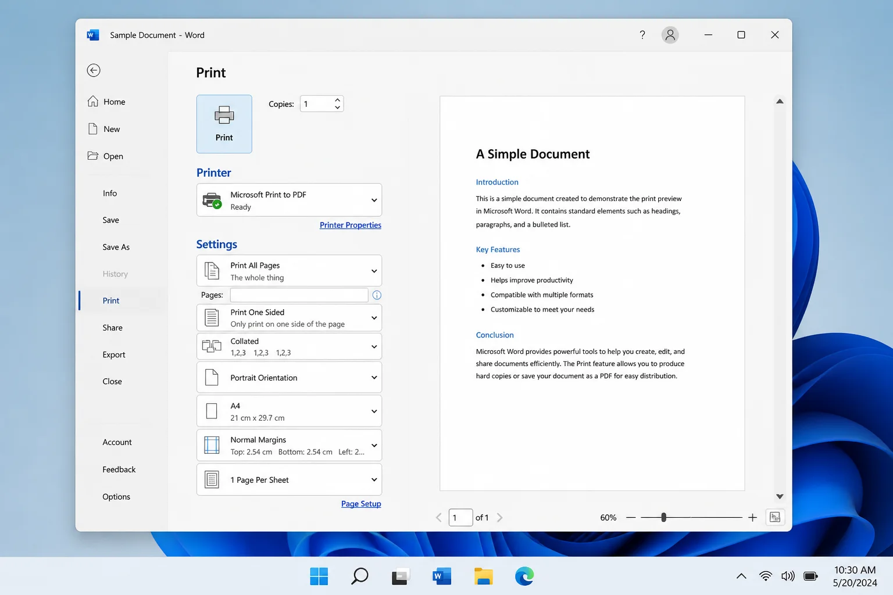Show hidden system tray icons chevron
Image resolution: width=893 pixels, height=595 pixels.
[x=741, y=576]
